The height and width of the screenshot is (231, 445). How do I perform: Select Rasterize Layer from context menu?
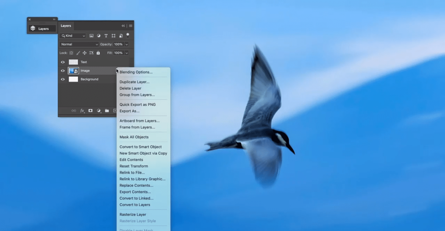[x=133, y=214]
